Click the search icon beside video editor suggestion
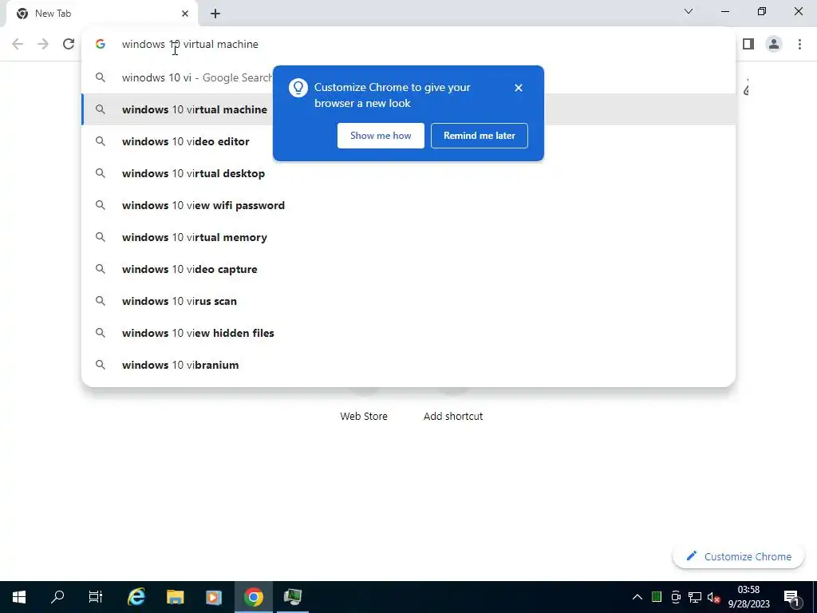This screenshot has height=613, width=817. tap(101, 141)
